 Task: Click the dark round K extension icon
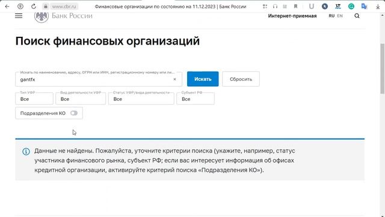pyautogui.click(x=325, y=7)
